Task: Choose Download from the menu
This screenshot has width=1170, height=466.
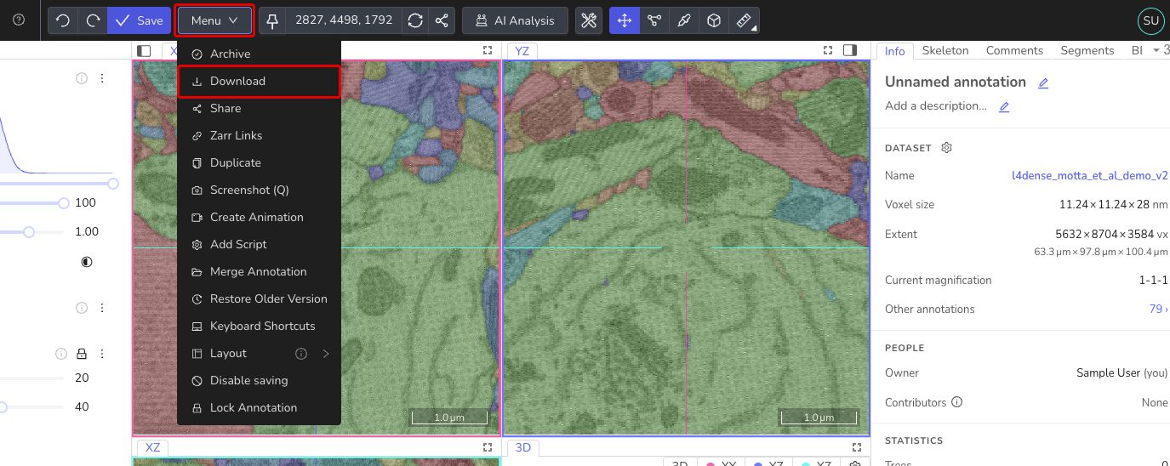Action: pyautogui.click(x=259, y=81)
